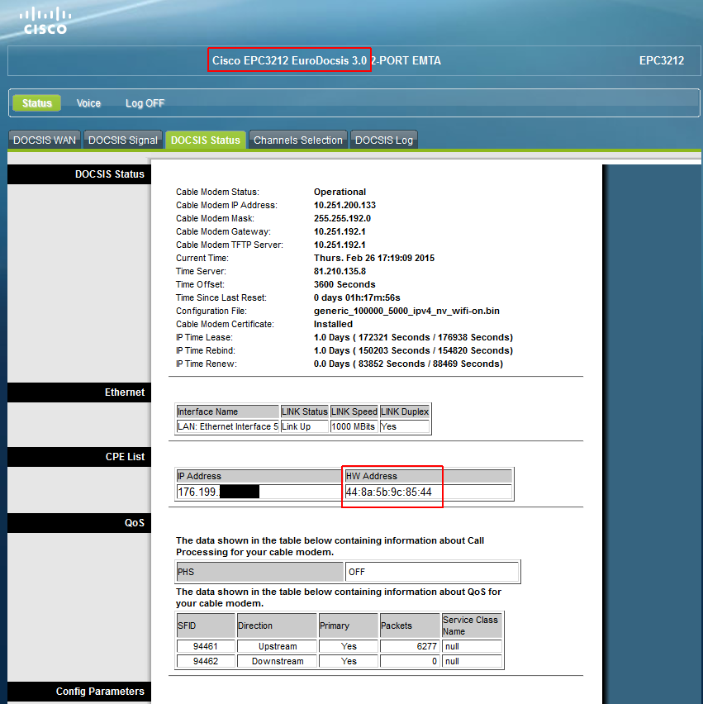Open the Channels Selection tab
The width and height of the screenshot is (703, 704).
coord(298,140)
